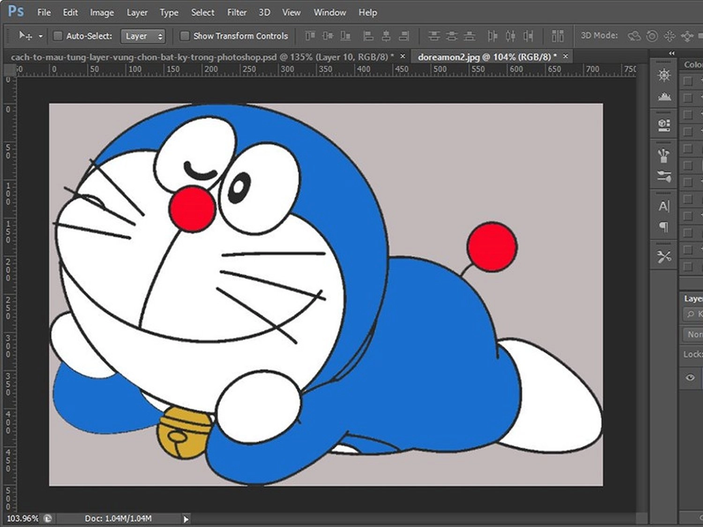Screen dimensions: 703x527
Task: Select the Color panel tab
Action: [x=693, y=65]
